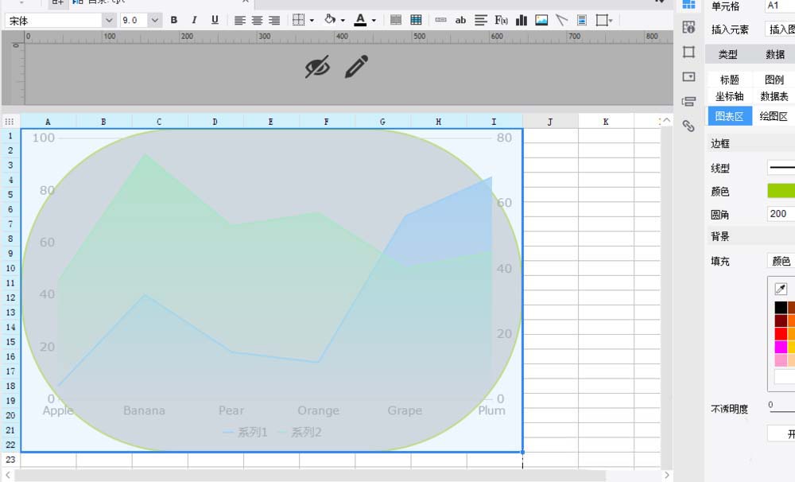Open widget settings panel icon
This screenshot has width=795, height=482.
pos(688,76)
